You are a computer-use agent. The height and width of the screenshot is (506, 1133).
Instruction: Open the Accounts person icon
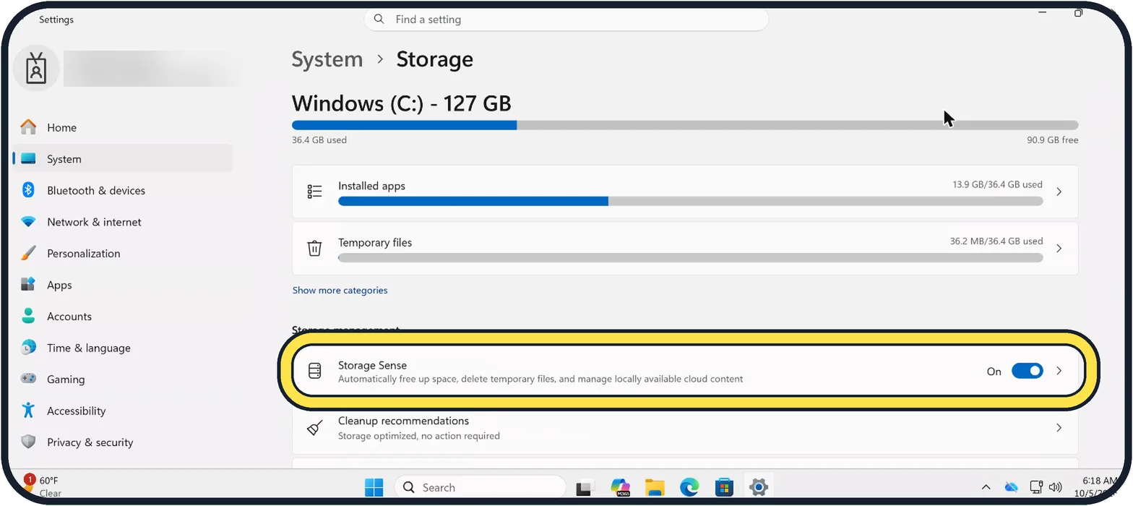[28, 316]
